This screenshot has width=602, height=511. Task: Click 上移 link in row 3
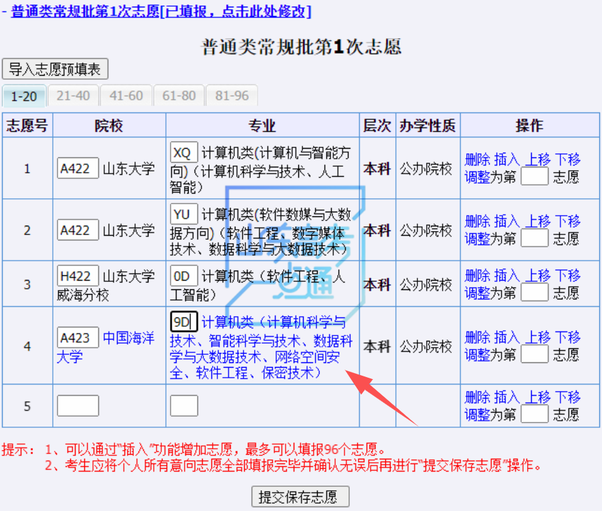point(537,275)
